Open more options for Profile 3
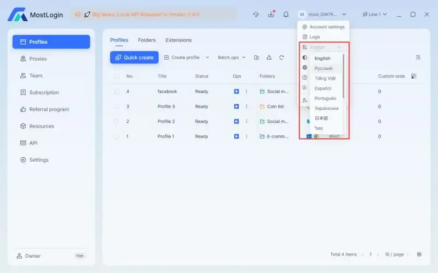This screenshot has width=438, height=273. (246, 106)
